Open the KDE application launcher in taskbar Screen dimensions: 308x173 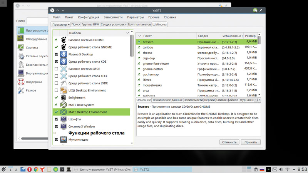pos(4,169)
